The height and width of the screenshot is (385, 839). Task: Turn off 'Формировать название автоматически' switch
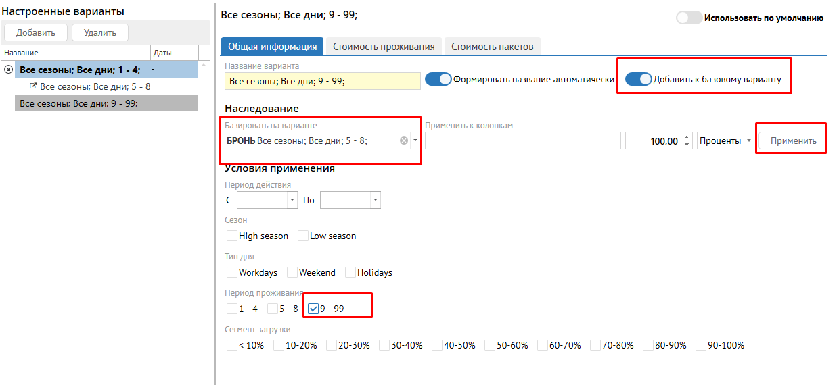[438, 79]
